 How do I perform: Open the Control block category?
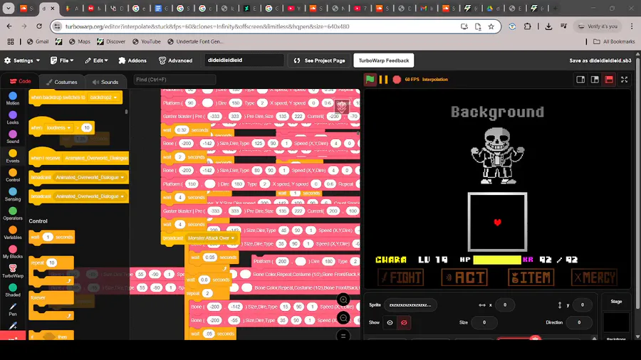pos(13,175)
